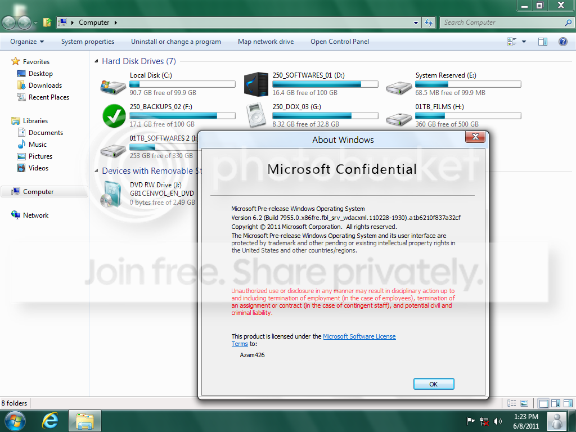Collapse Devices with Removable Storage group
Image resolution: width=576 pixels, height=432 pixels.
pos(96,171)
